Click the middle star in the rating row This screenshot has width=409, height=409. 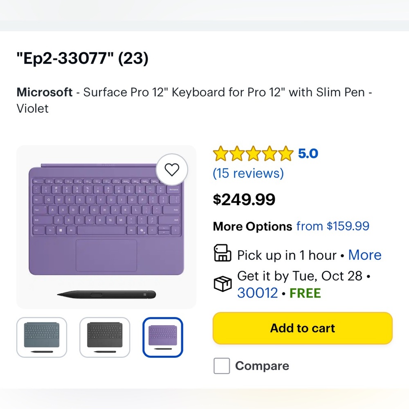click(253, 153)
